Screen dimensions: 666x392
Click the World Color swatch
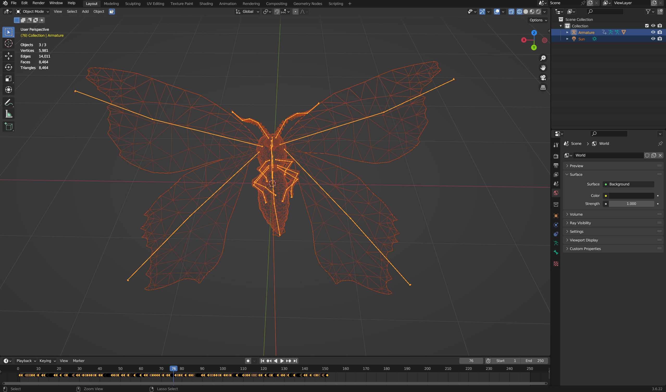(631, 196)
